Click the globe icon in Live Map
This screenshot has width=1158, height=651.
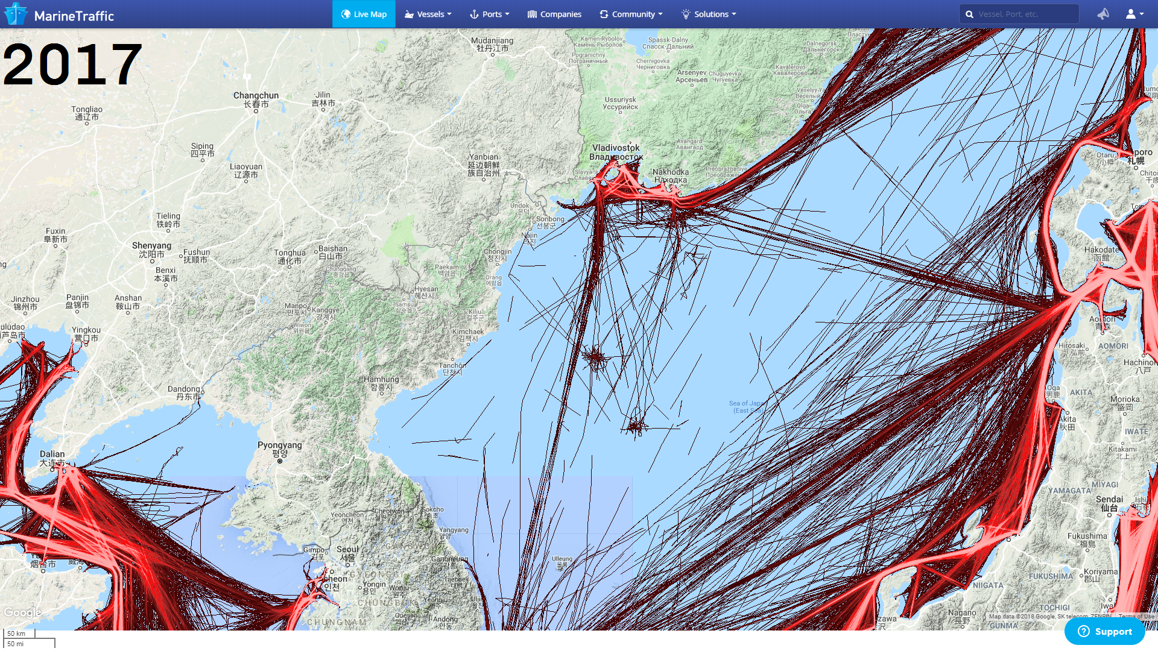pyautogui.click(x=346, y=14)
